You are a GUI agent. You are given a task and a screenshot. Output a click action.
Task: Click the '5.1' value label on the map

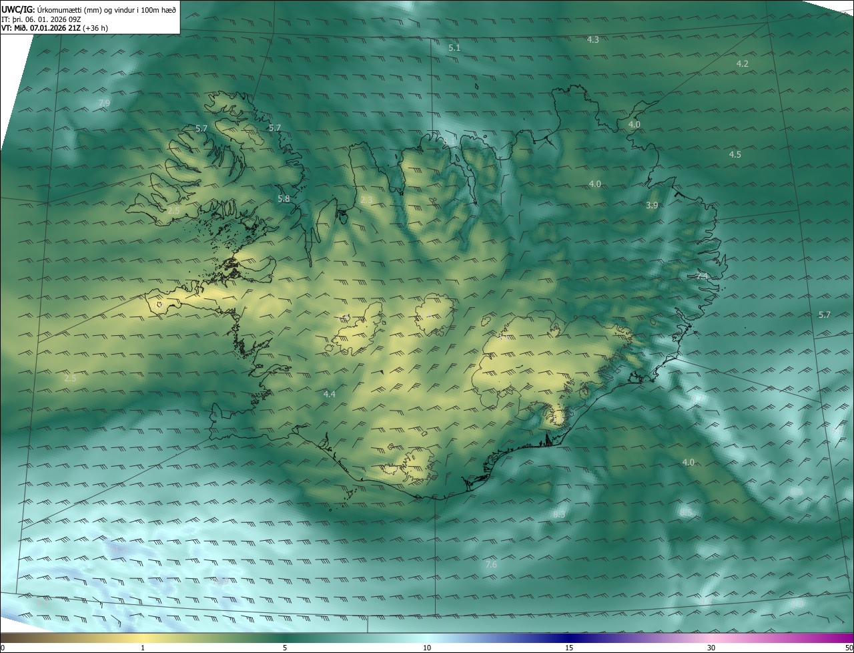point(454,48)
